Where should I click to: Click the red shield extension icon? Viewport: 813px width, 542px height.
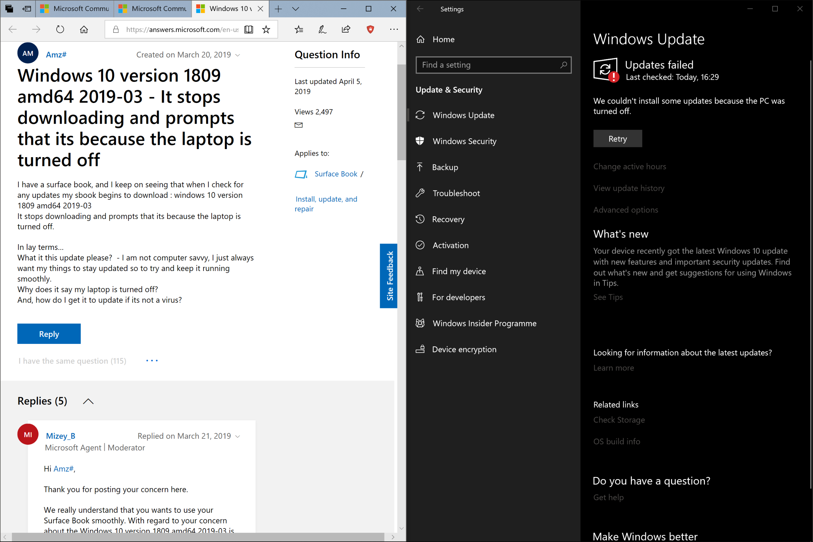pos(370,30)
